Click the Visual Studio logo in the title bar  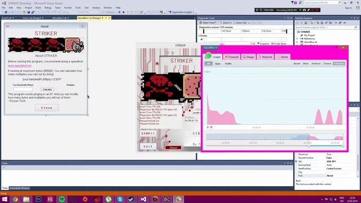[x=4, y=3]
